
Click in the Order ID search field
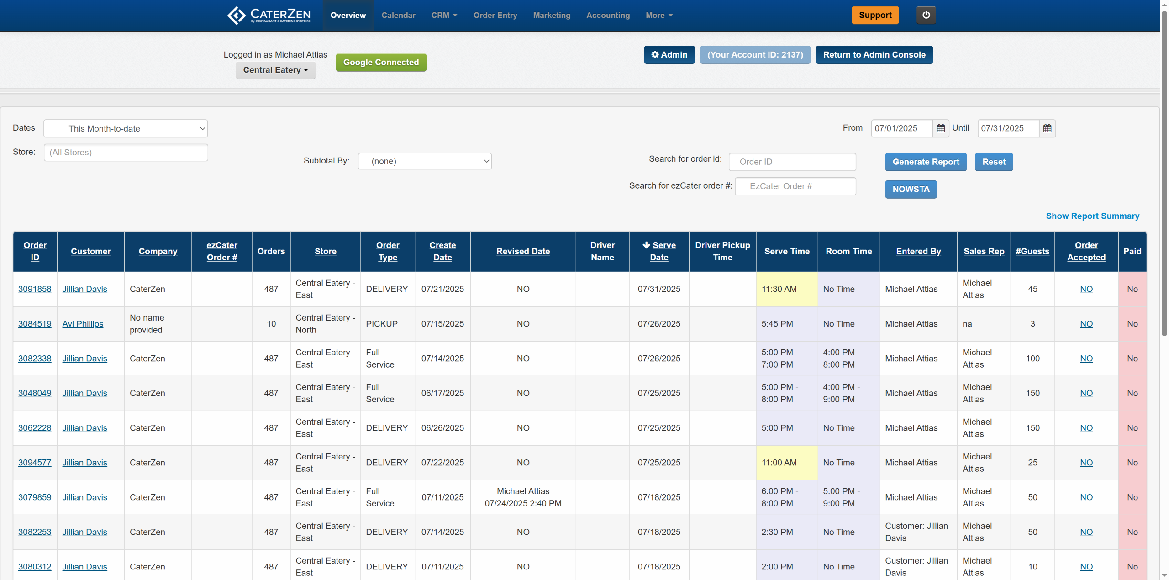[x=792, y=162]
